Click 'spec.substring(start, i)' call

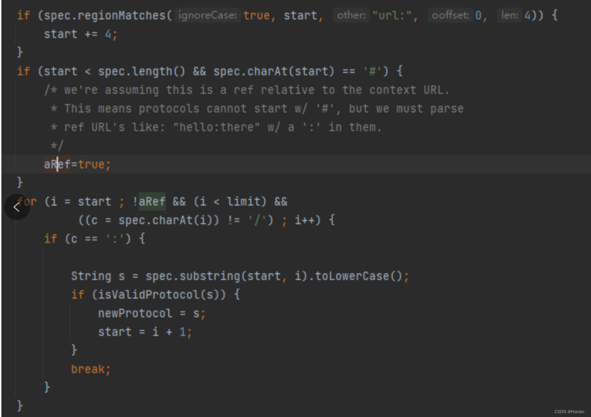[227, 276]
